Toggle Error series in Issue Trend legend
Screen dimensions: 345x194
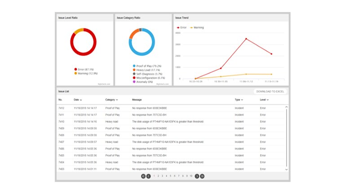(x=181, y=27)
